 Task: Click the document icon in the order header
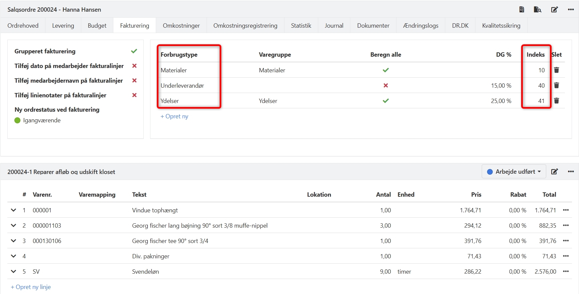(x=522, y=9)
